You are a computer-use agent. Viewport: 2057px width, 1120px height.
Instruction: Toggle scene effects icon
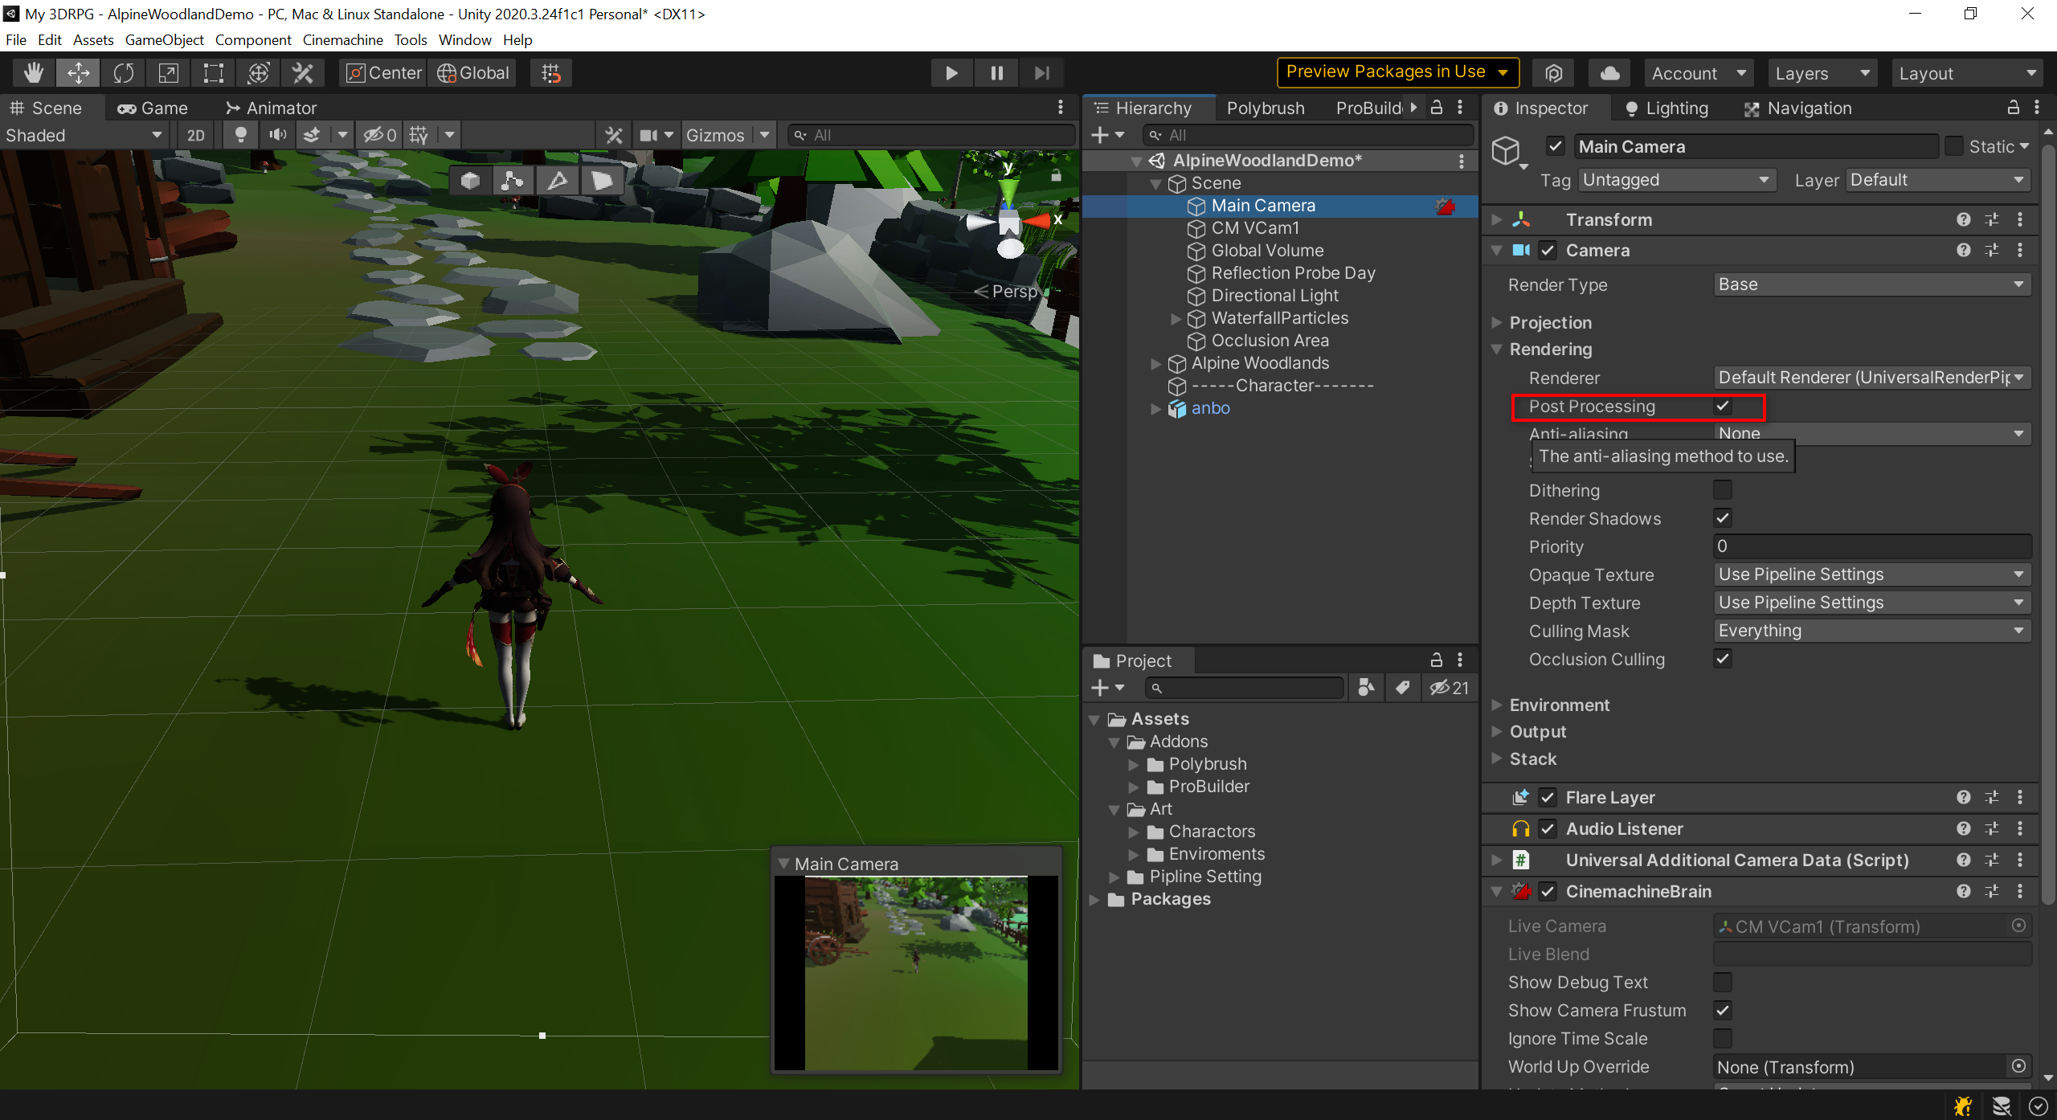[313, 135]
